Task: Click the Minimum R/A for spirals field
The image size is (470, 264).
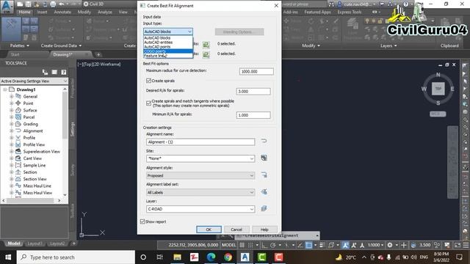Action: pos(253,115)
